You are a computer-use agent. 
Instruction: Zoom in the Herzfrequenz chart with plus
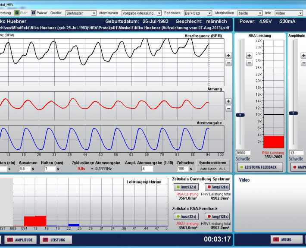click(x=228, y=56)
